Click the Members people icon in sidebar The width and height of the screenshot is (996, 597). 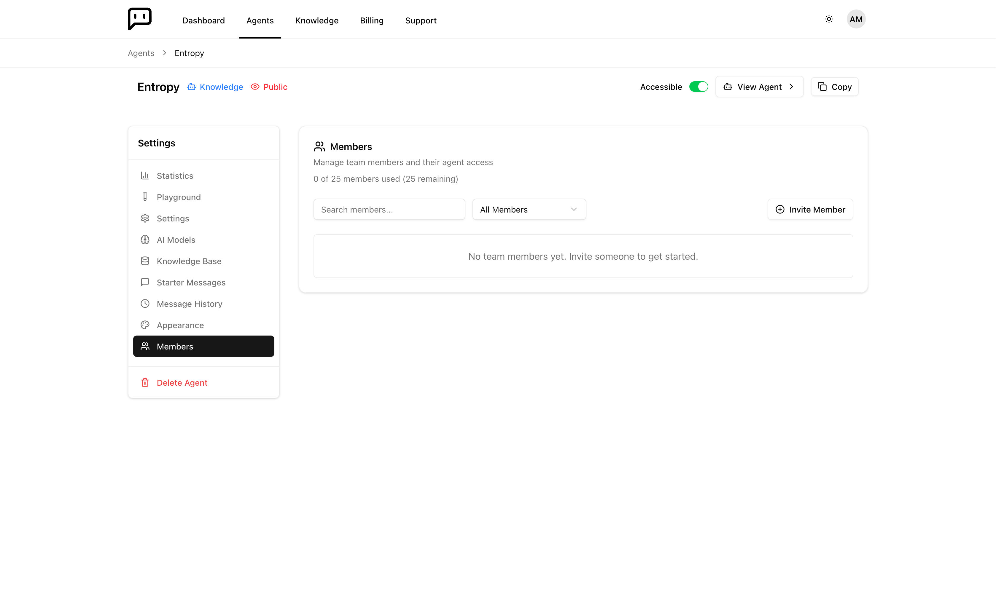tap(145, 346)
